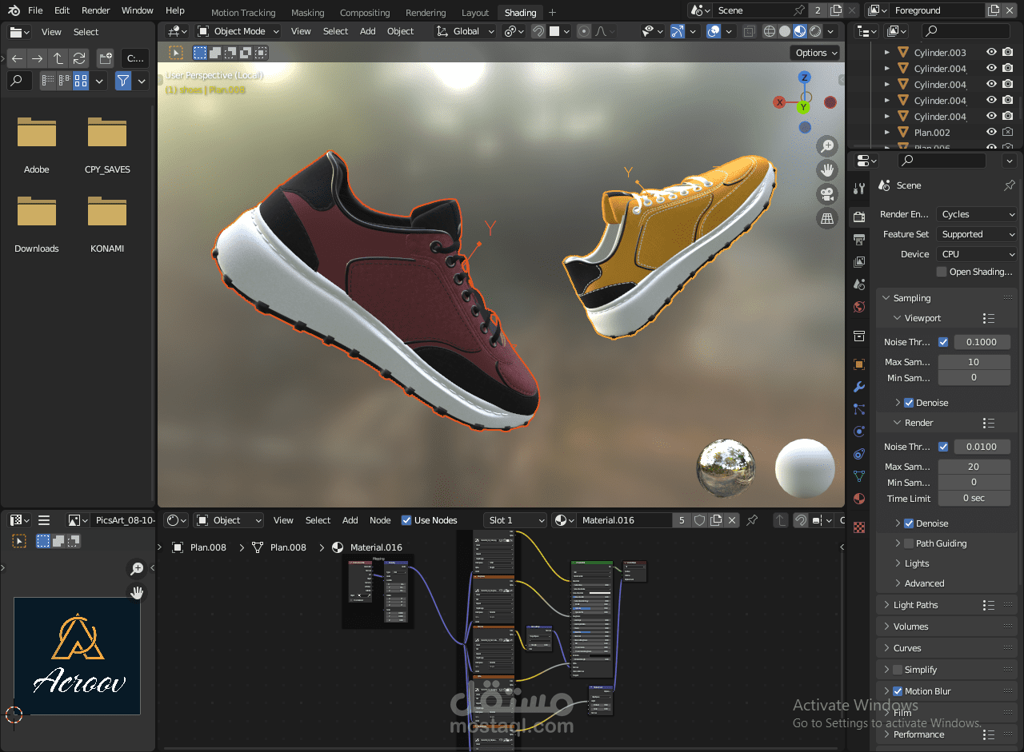The image size is (1024, 752).
Task: Open the Render Engine Cycles dropdown
Action: pyautogui.click(x=977, y=214)
